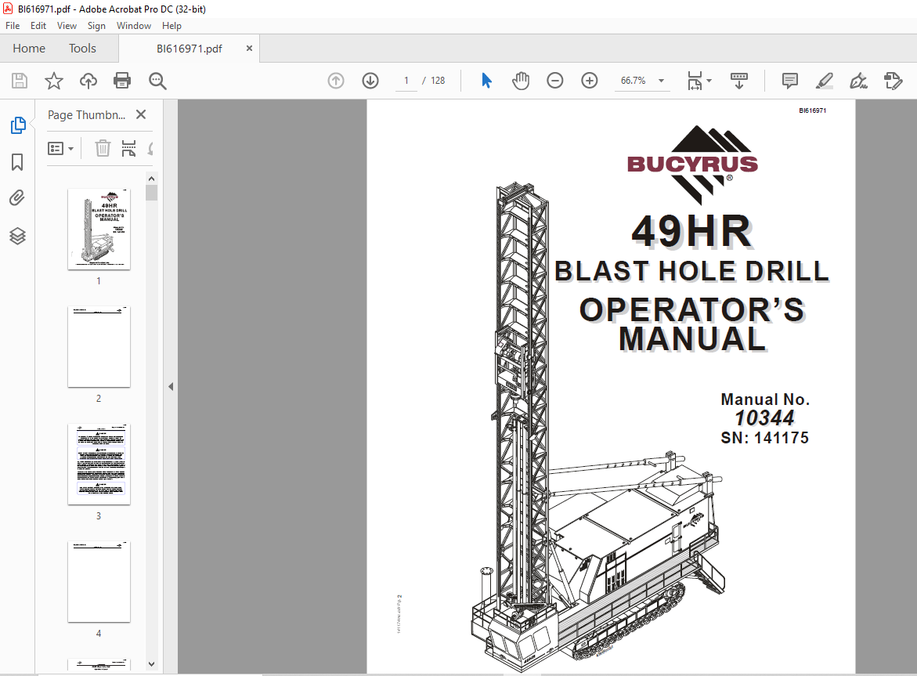Select page 2 thumbnail

click(x=99, y=347)
